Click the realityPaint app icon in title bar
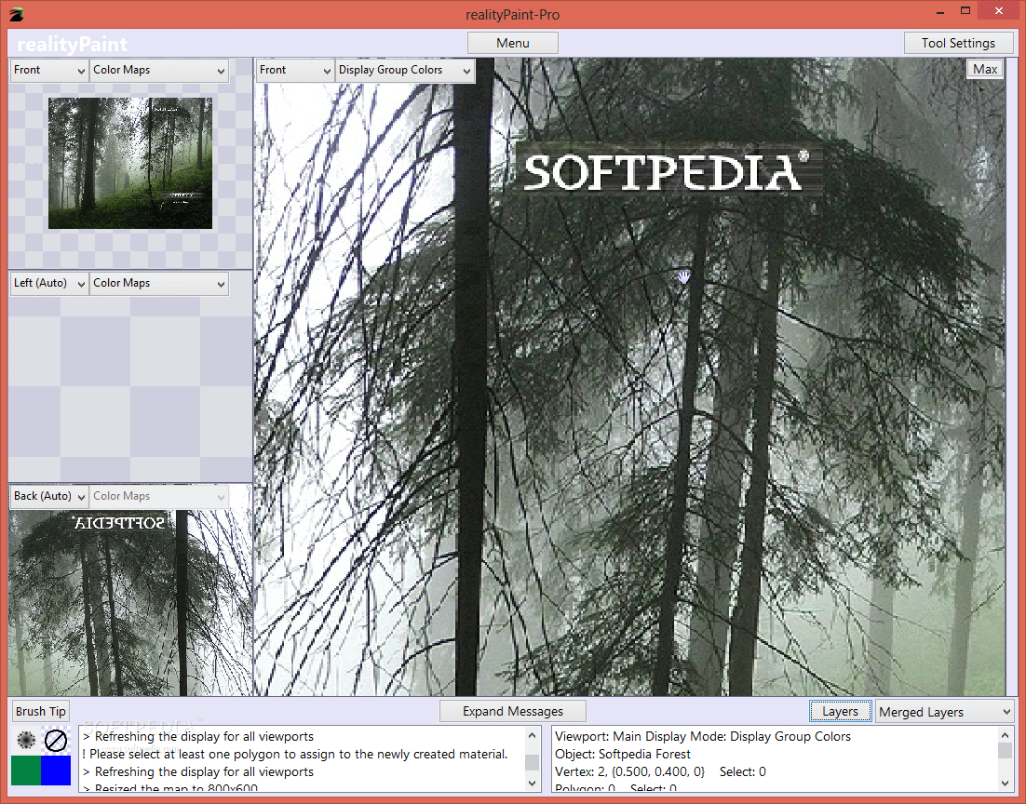The image size is (1026, 804). tap(17, 14)
